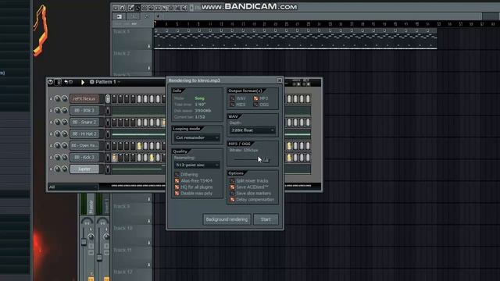
Task: Click the reFX Nexus channel volume knob
Action: (x=64, y=99)
